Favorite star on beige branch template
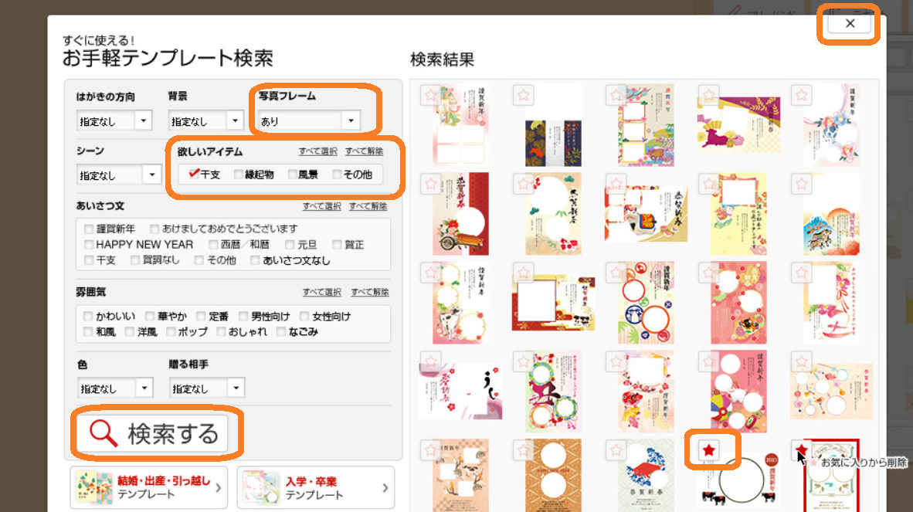Viewport: 913px width, 512px height. coord(430,449)
